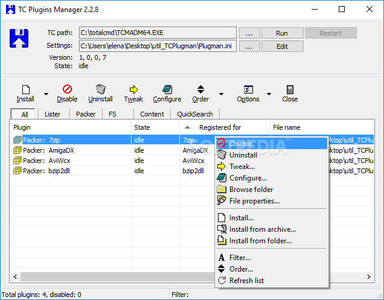
Task: Click the horizontal scrollbar left arrow
Action: click(x=15, y=276)
